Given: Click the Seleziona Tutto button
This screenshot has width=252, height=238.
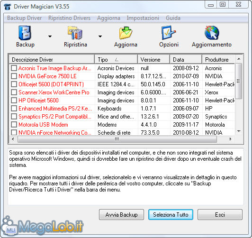Looking at the screenshot, I should coord(171,214).
